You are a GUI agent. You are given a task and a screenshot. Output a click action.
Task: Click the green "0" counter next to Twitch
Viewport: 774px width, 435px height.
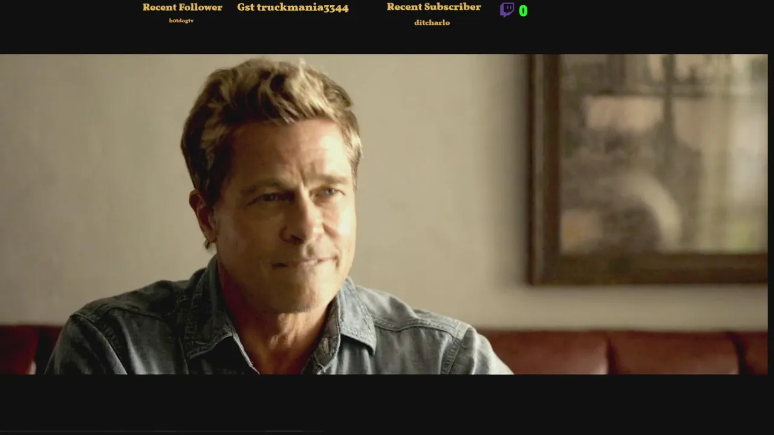523,11
